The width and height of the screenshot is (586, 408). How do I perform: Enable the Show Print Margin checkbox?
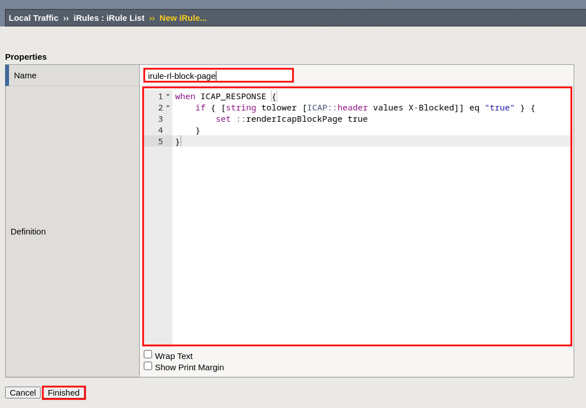click(148, 366)
